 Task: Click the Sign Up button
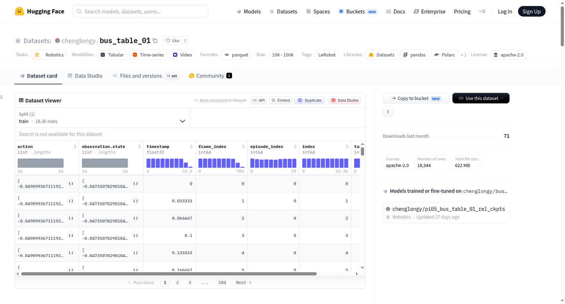pos(531,11)
